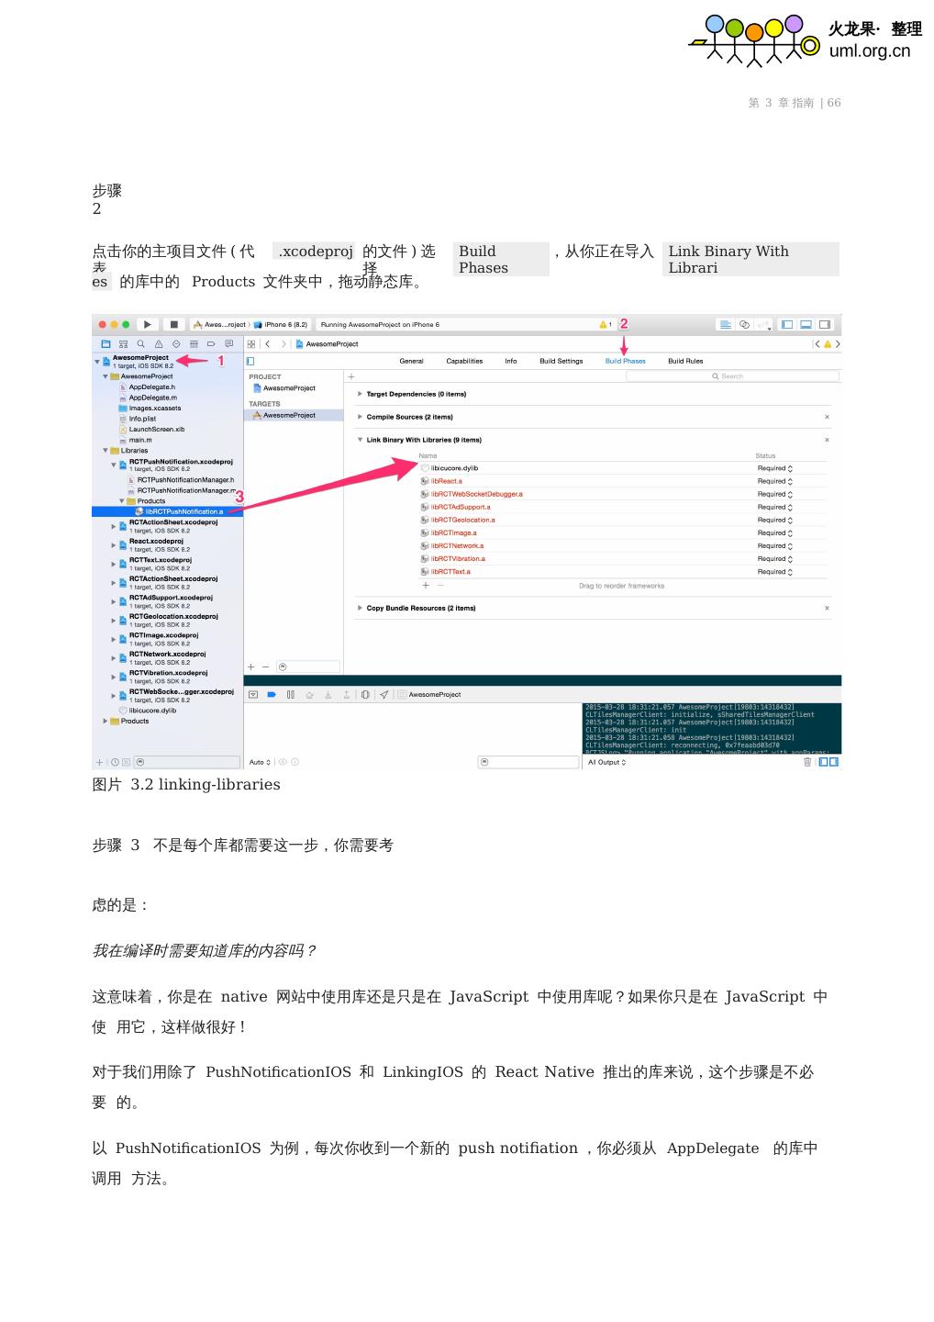
Task: Switch to the General tab
Action: click(411, 361)
